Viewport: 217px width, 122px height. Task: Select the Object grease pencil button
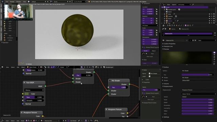tap(154, 51)
